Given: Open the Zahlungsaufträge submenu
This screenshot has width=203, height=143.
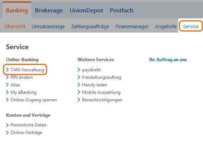Looking at the screenshot, I should point(90,26).
